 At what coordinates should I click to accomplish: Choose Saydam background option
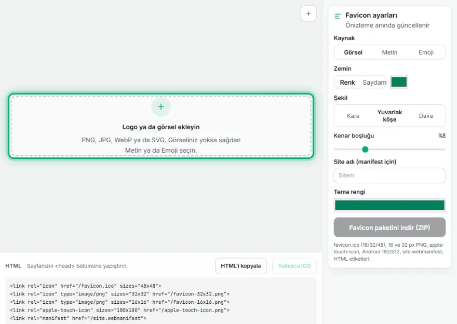[374, 83]
